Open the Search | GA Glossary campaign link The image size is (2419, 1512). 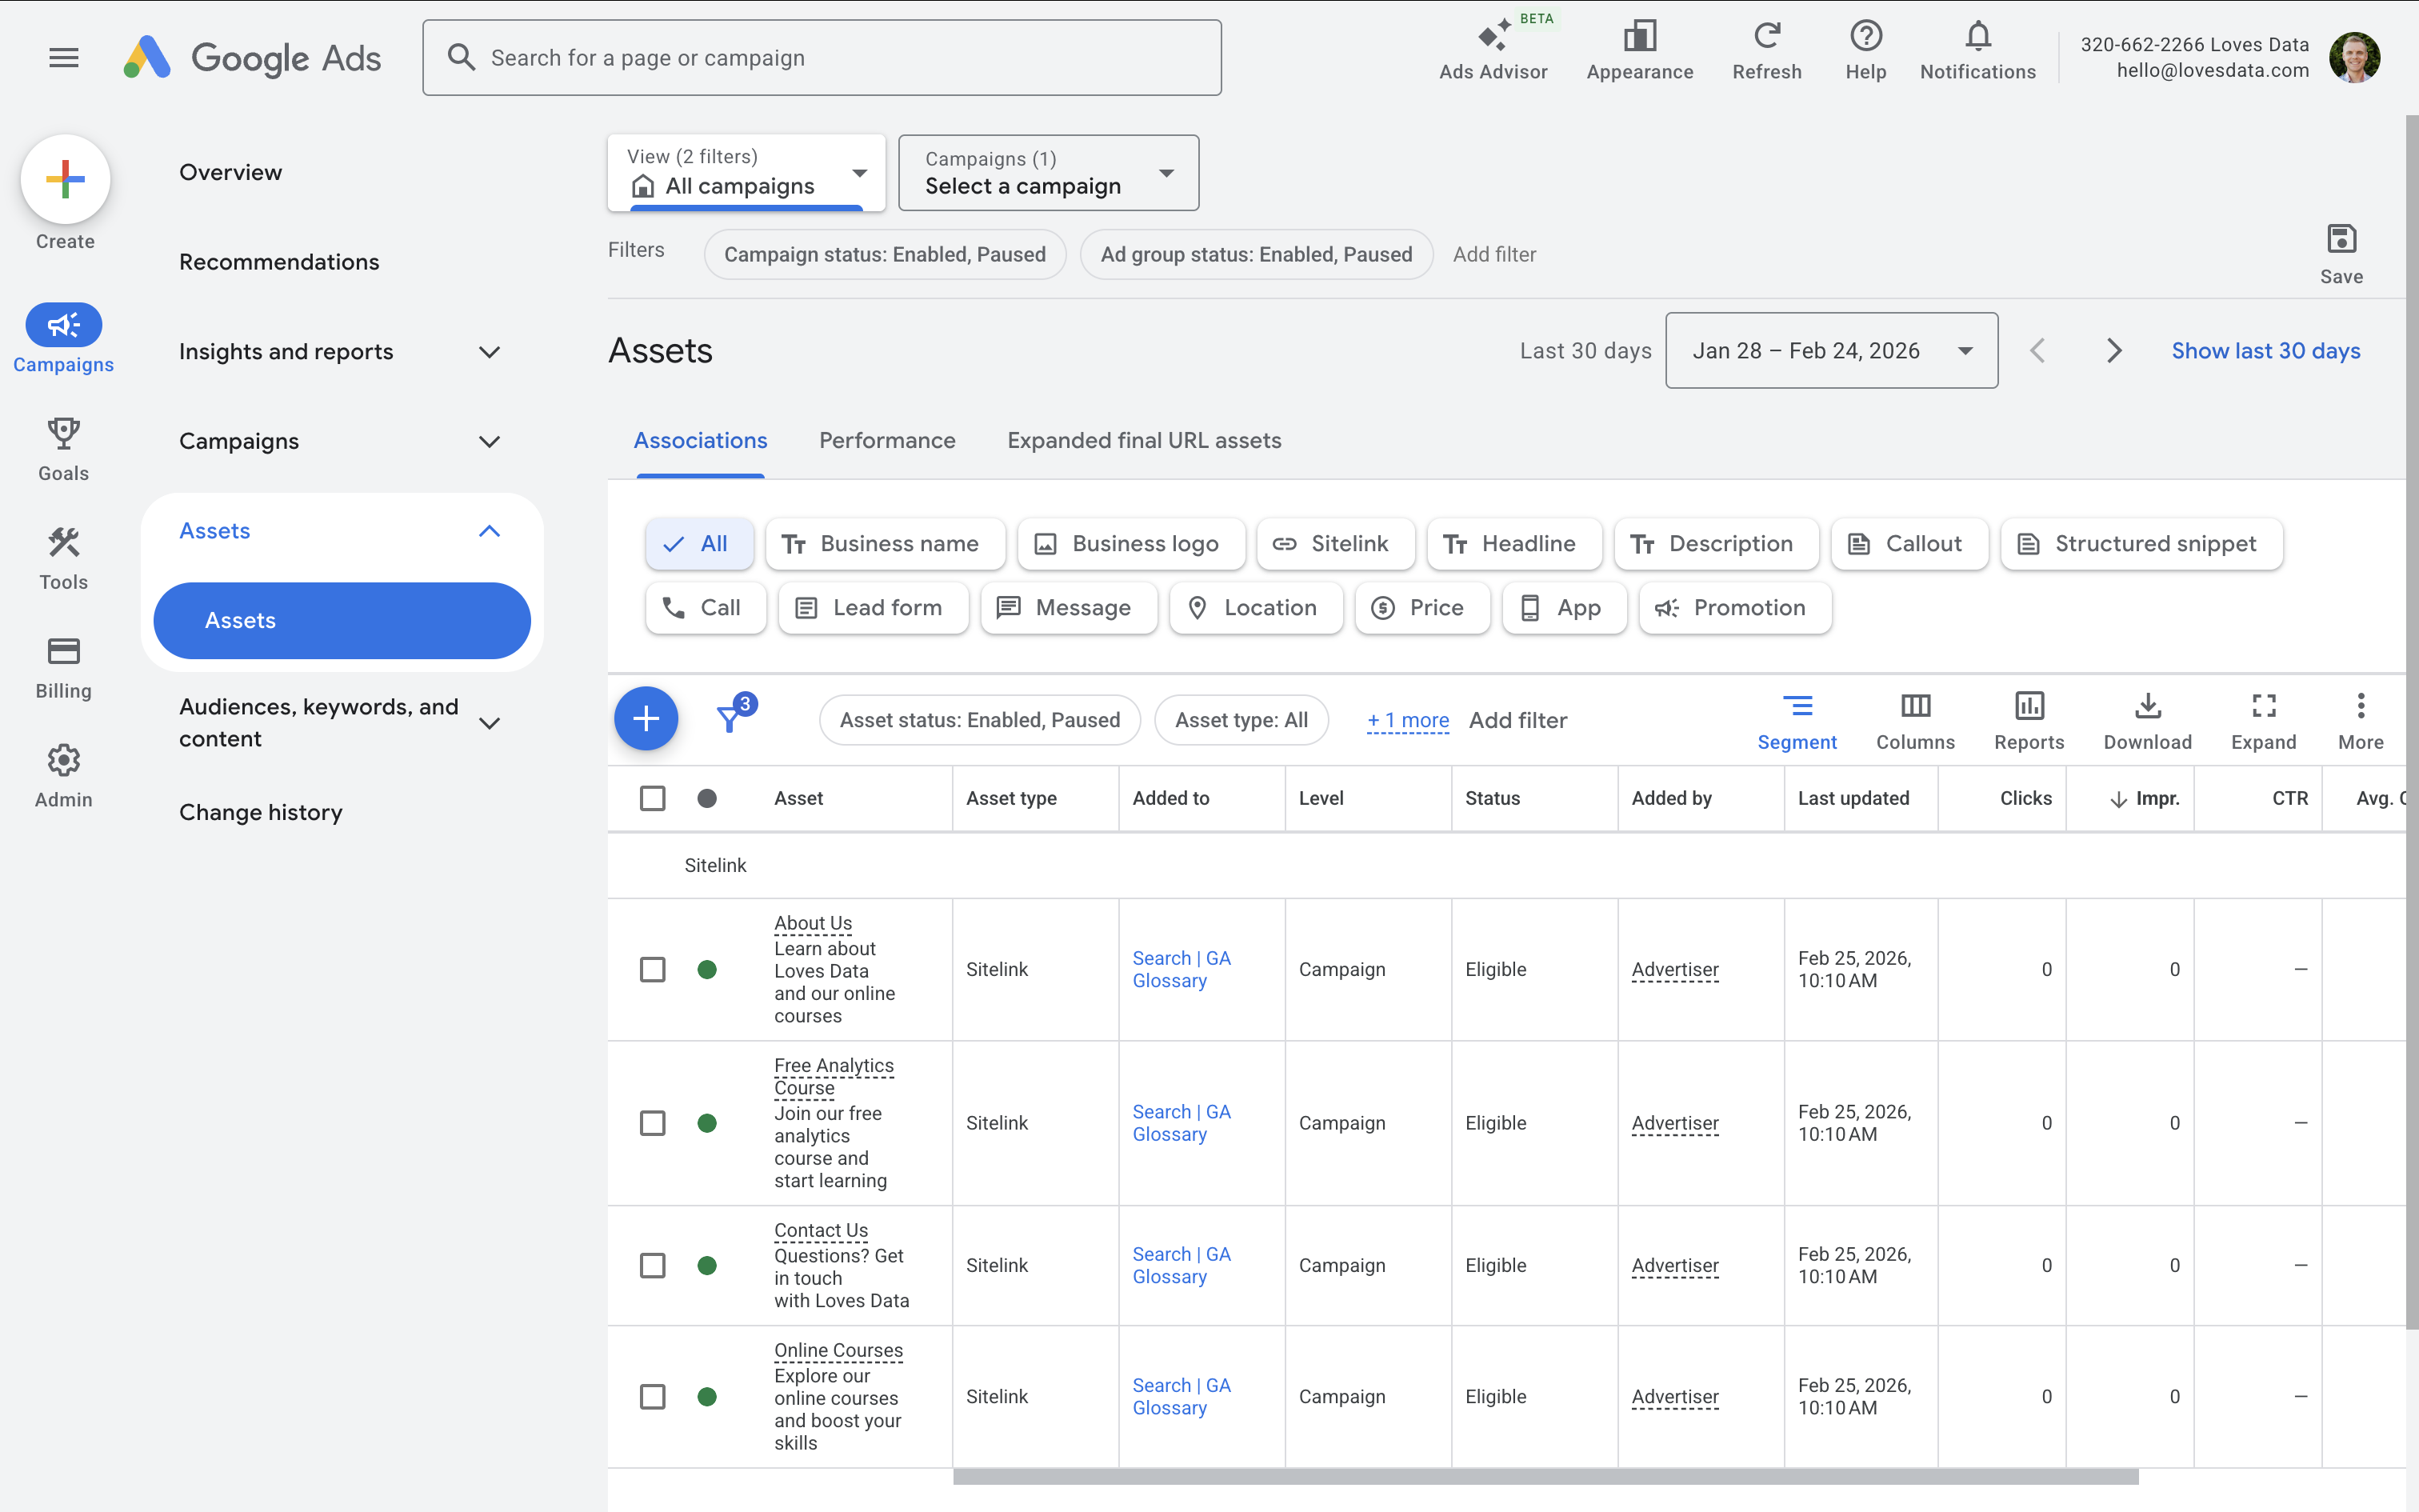point(1181,969)
